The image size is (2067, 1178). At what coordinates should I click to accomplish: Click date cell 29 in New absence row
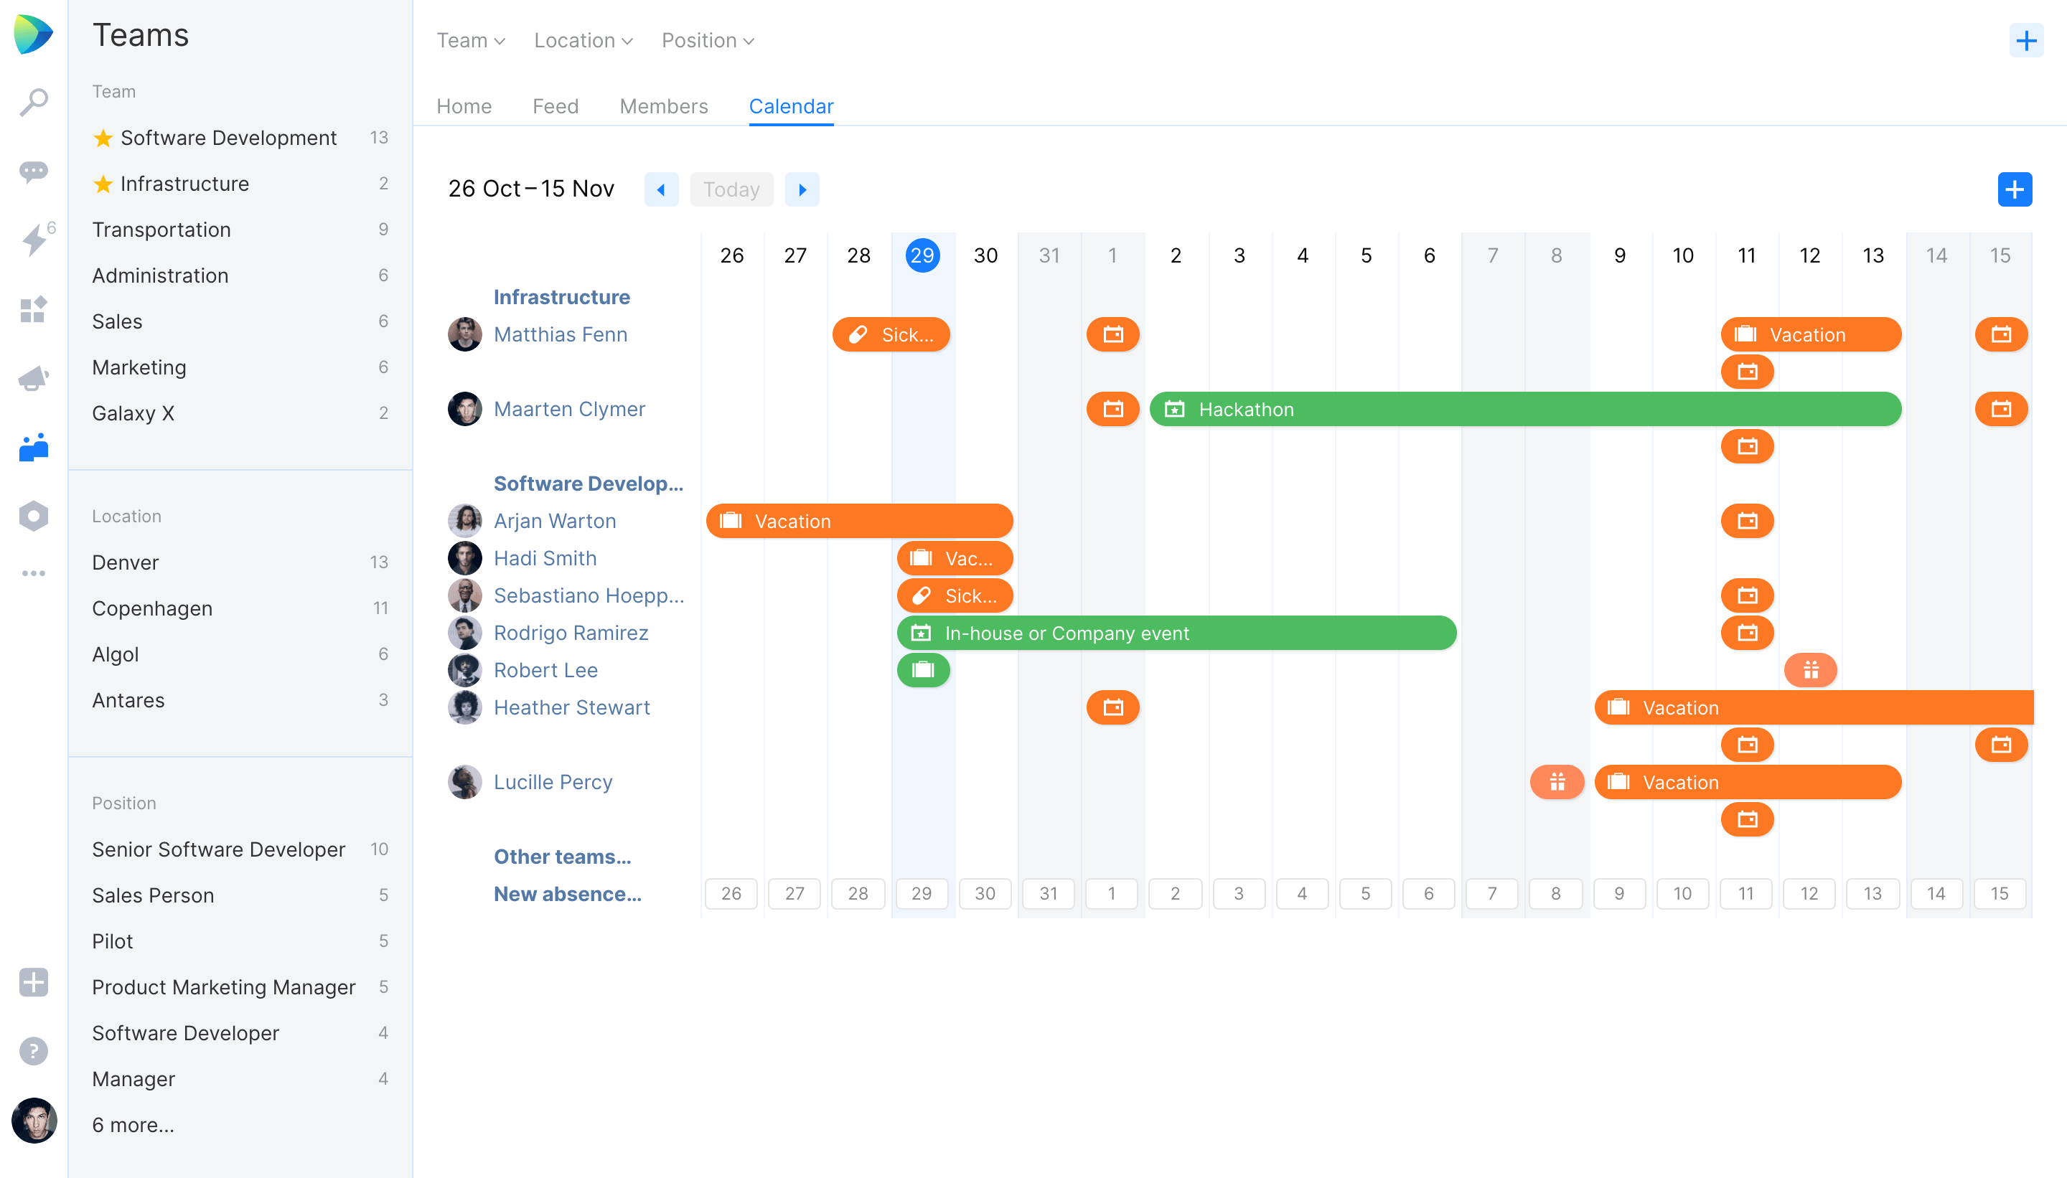922,893
